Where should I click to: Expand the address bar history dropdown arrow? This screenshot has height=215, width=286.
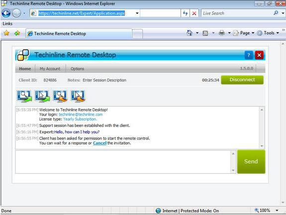[x=137, y=13]
